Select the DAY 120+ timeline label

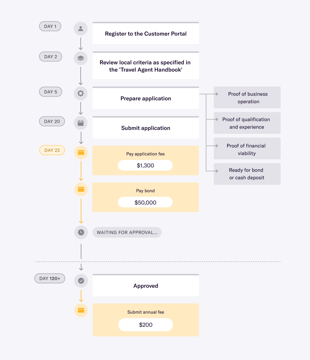(x=50, y=278)
